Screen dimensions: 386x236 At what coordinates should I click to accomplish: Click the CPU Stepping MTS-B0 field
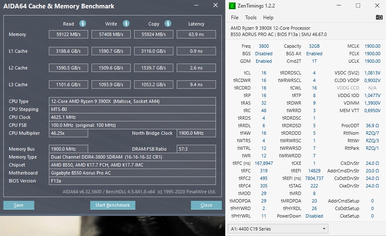tap(132, 109)
